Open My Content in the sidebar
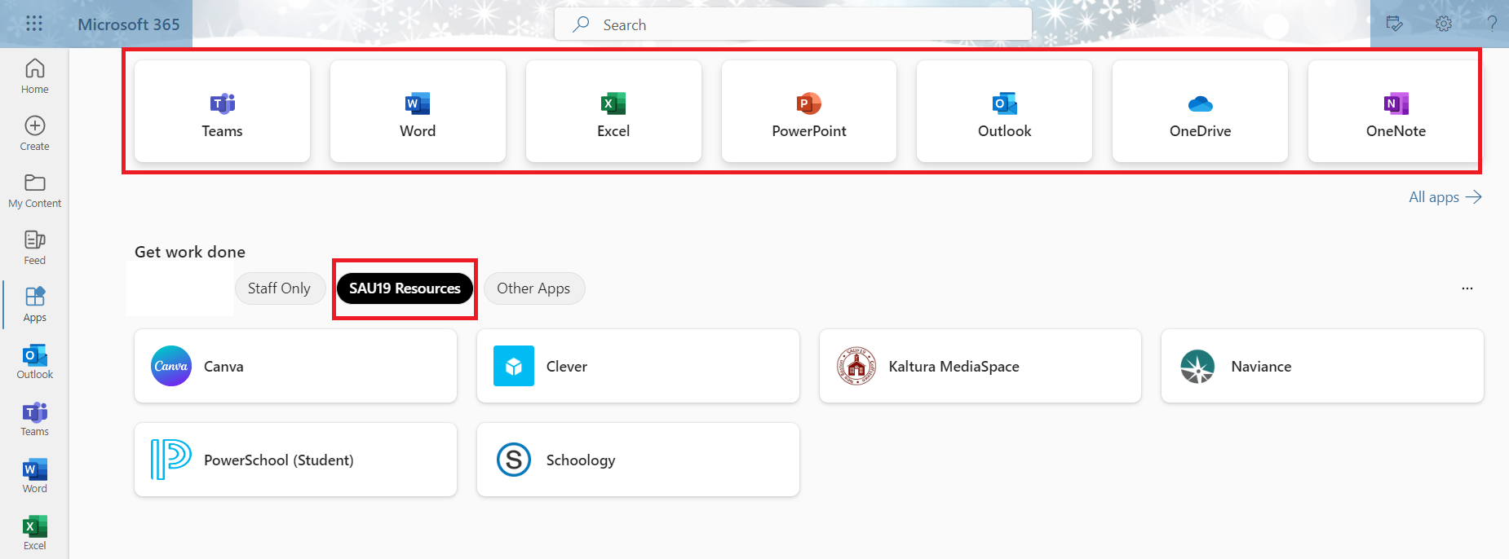The image size is (1509, 559). [34, 191]
